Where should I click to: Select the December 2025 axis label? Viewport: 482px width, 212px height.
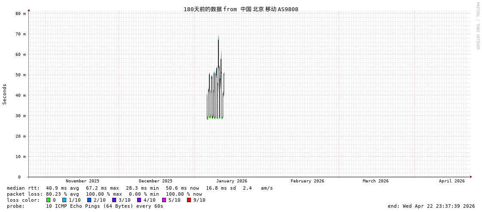(155, 181)
